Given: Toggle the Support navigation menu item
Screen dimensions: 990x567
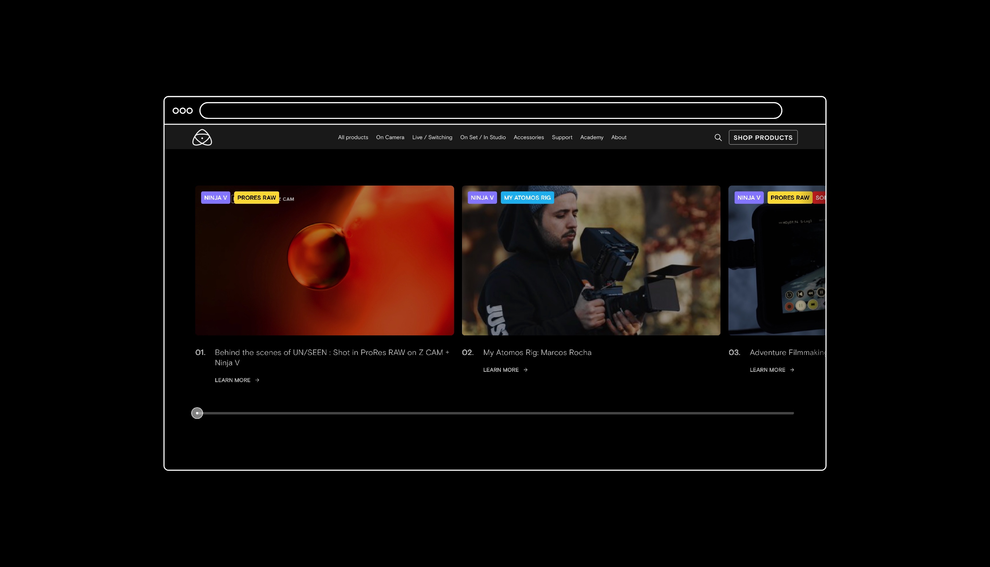Looking at the screenshot, I should tap(562, 137).
